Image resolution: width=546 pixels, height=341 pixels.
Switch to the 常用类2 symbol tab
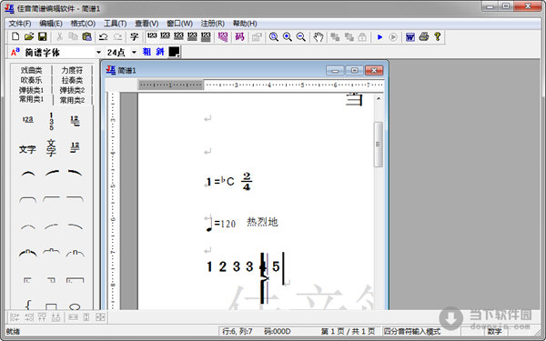pos(72,100)
